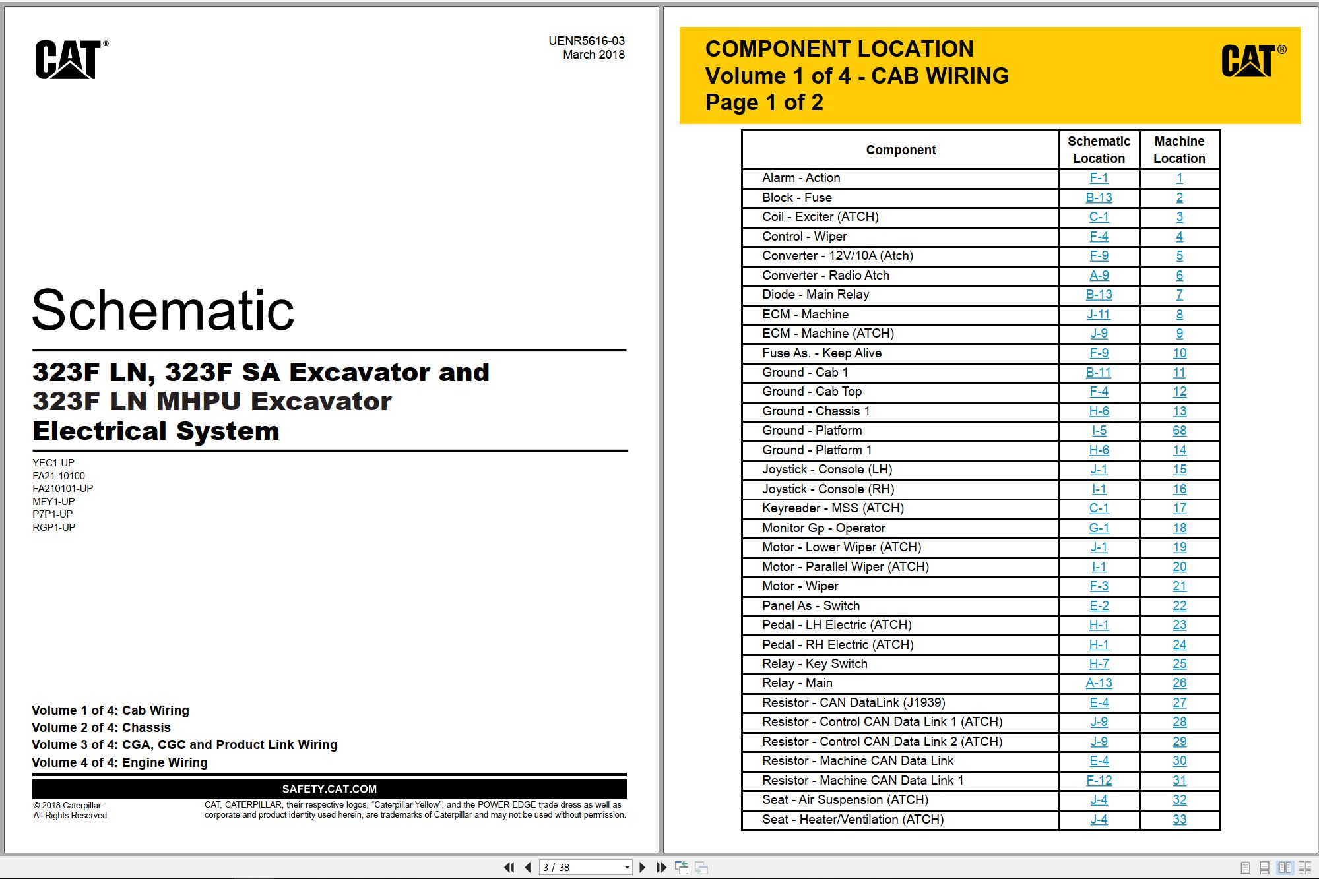Open machine location 68 for Ground - Platform
The image size is (1319, 879).
(1179, 431)
